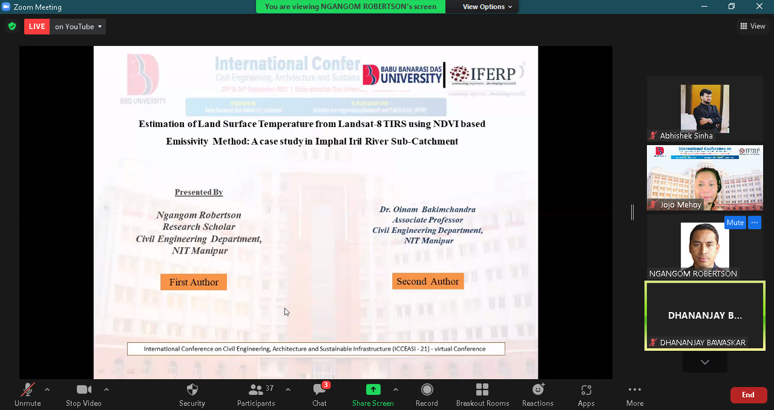Select DHANANJAY BAWASKAR's participant tile

click(x=704, y=315)
